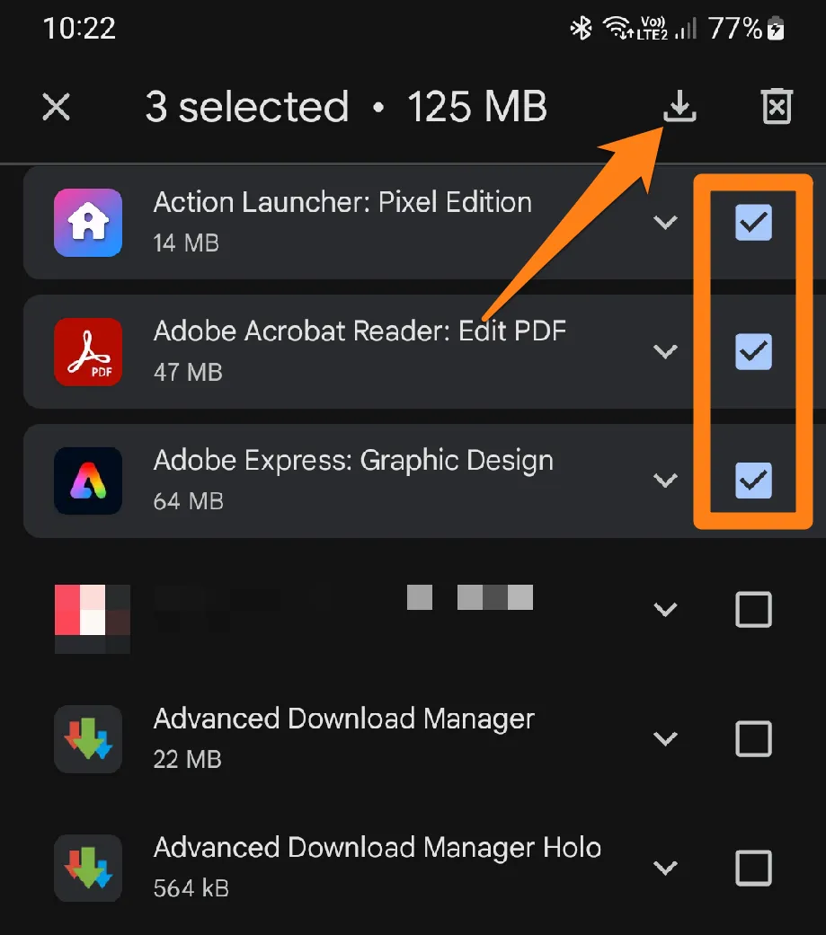826x935 pixels.
Task: Tap the Wi-Fi status bar icon
Action: tap(618, 28)
